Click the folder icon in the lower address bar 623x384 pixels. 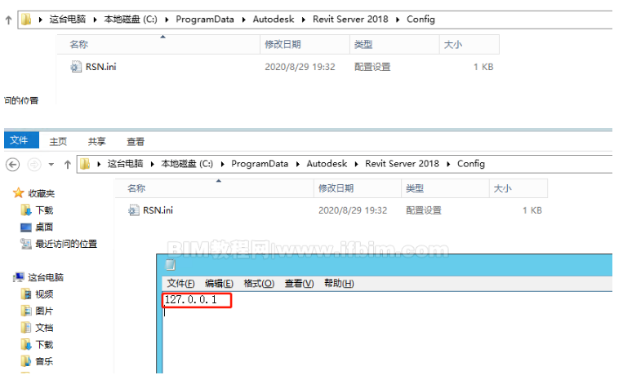click(x=85, y=164)
